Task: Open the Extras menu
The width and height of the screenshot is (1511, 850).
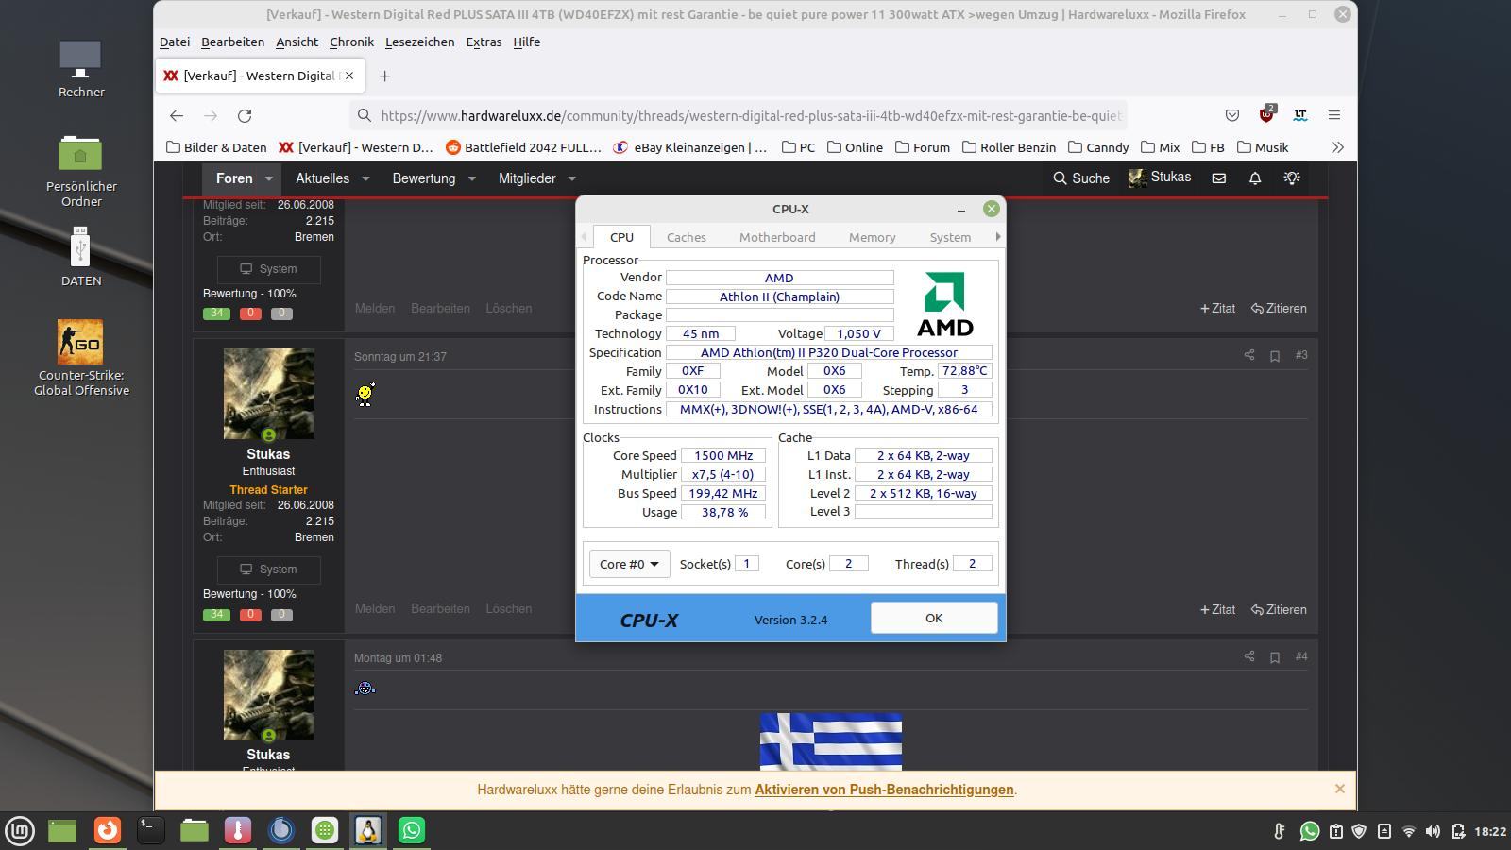Action: 484,42
